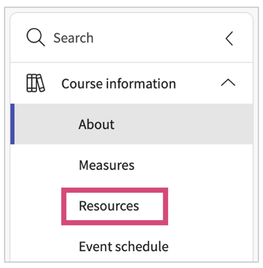Click the library books icon
Screen dimensions: 263x268
[36, 83]
